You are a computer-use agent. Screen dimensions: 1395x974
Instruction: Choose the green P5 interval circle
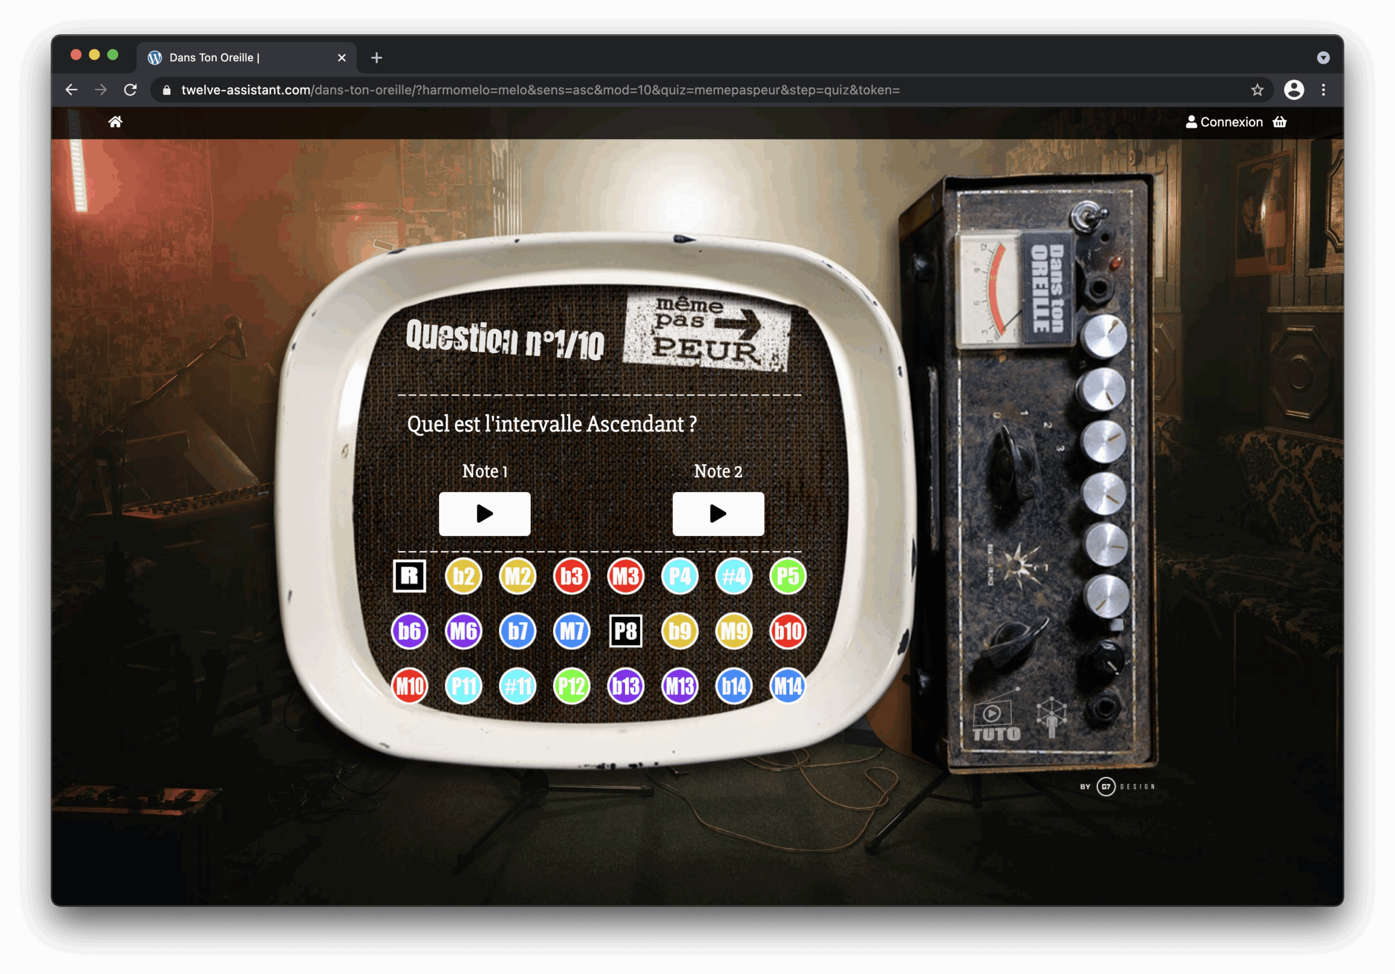(787, 576)
